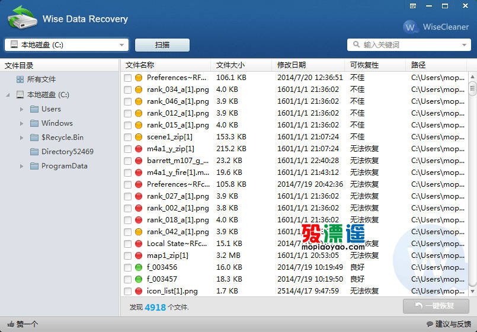The width and height of the screenshot is (477, 332).
Task: Click orange status dot for rank_034_a[1].png
Action: coord(139,90)
